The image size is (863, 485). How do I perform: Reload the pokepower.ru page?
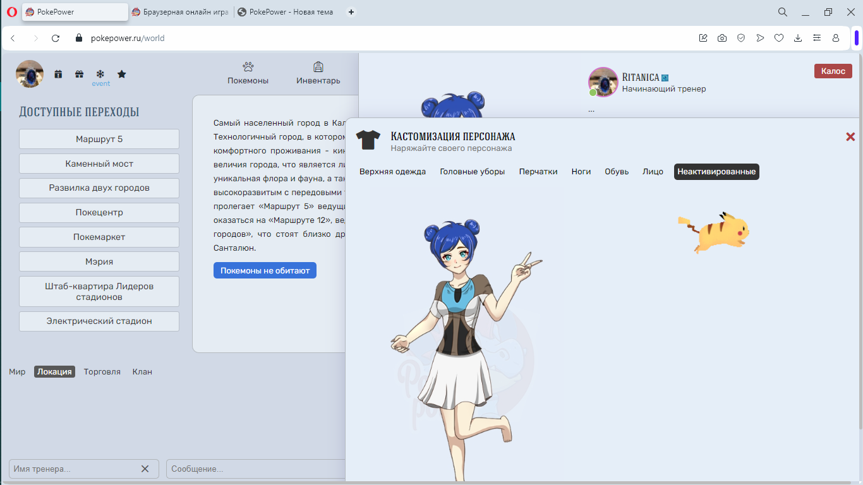tap(56, 38)
